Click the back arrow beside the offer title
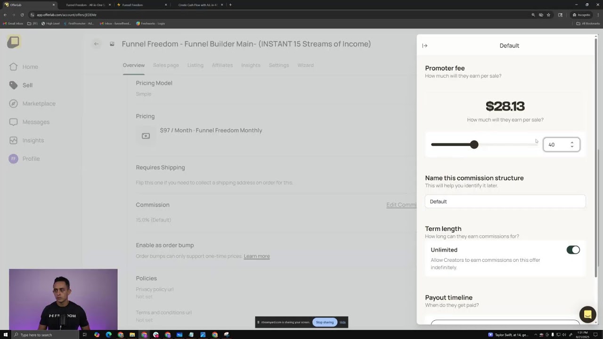Viewport: 603px width, 339px height. (x=96, y=44)
